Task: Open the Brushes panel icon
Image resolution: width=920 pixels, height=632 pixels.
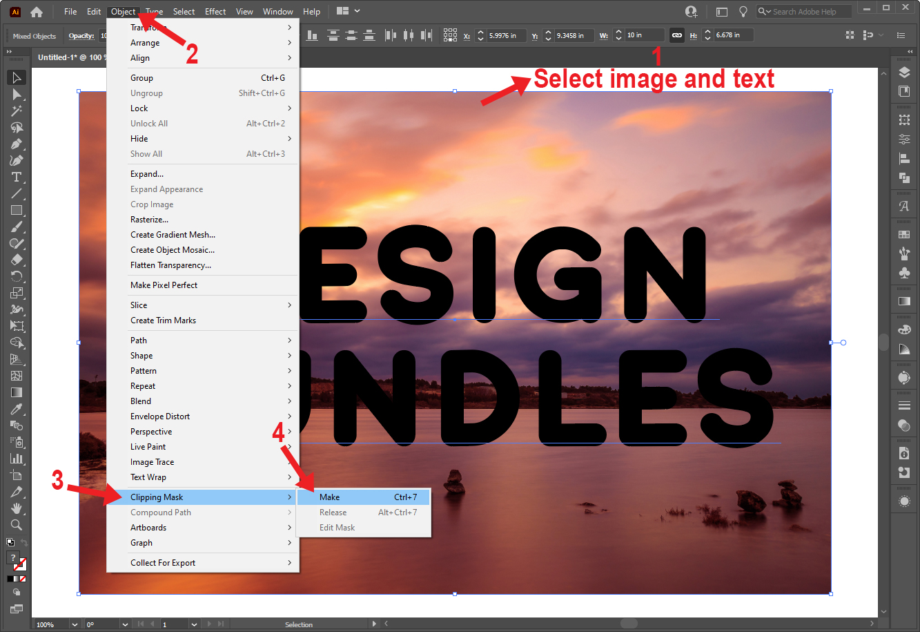Action: point(904,253)
